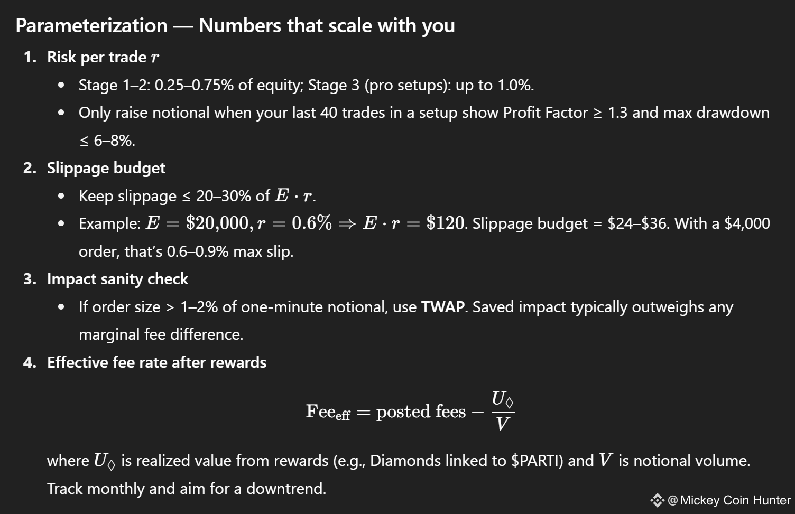Click the Impact sanity check heading
Viewport: 795px width, 514px height.
point(117,279)
